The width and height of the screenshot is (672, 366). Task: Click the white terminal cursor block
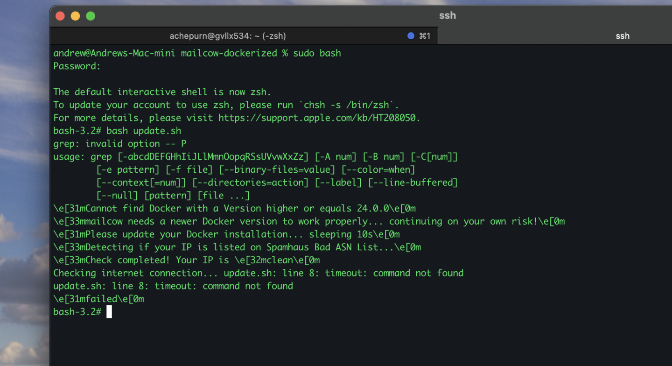[x=109, y=312]
